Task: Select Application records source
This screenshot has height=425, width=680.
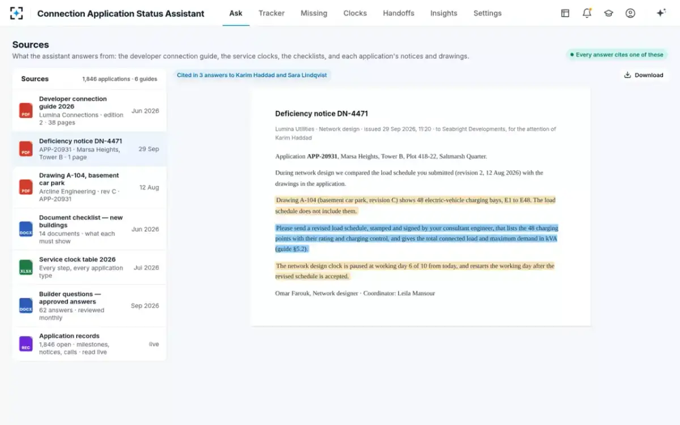Action: [90, 344]
